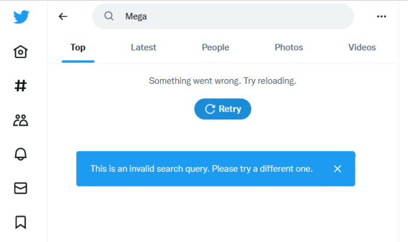Open Messages via the envelope icon
The height and width of the screenshot is (242, 408).
(x=21, y=188)
